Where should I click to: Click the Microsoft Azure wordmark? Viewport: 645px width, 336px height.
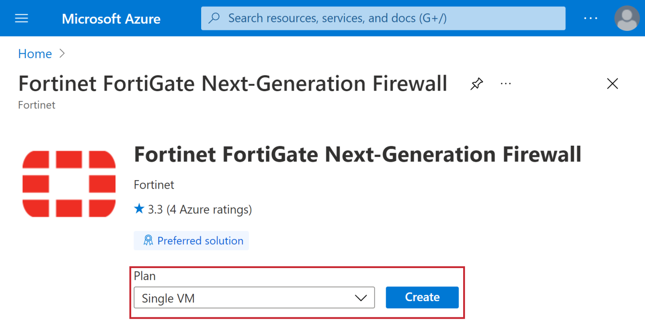point(111,18)
